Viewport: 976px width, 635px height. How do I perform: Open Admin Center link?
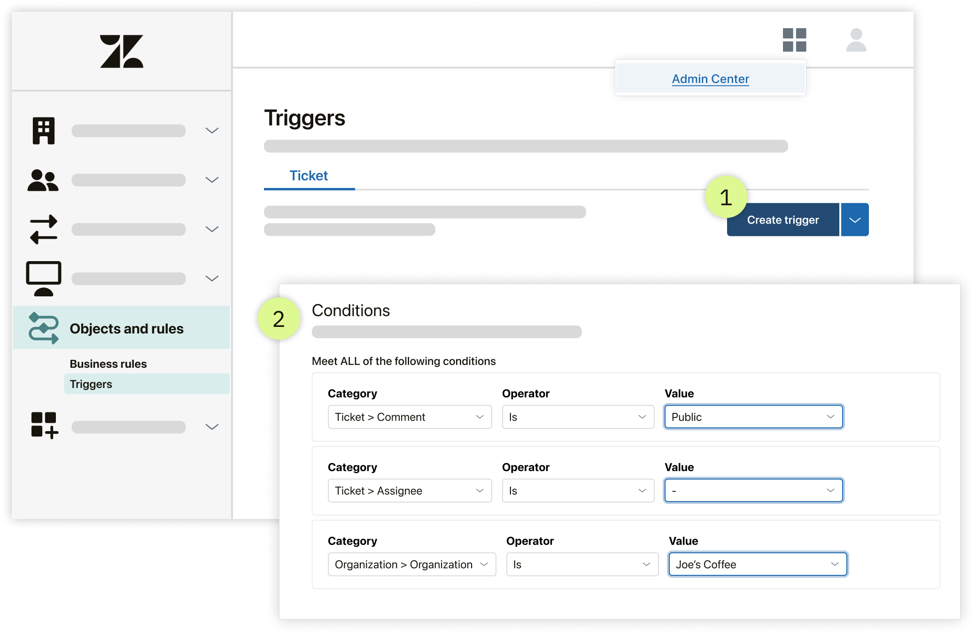710,78
